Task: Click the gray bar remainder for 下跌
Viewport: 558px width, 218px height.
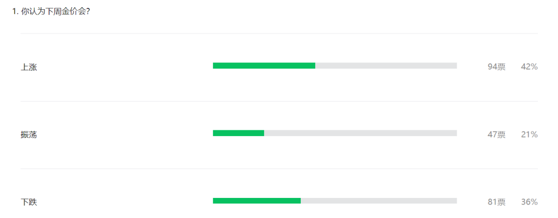Action: pos(379,200)
